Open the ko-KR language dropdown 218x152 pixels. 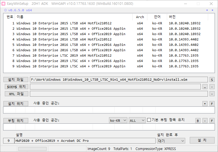click(118, 120)
